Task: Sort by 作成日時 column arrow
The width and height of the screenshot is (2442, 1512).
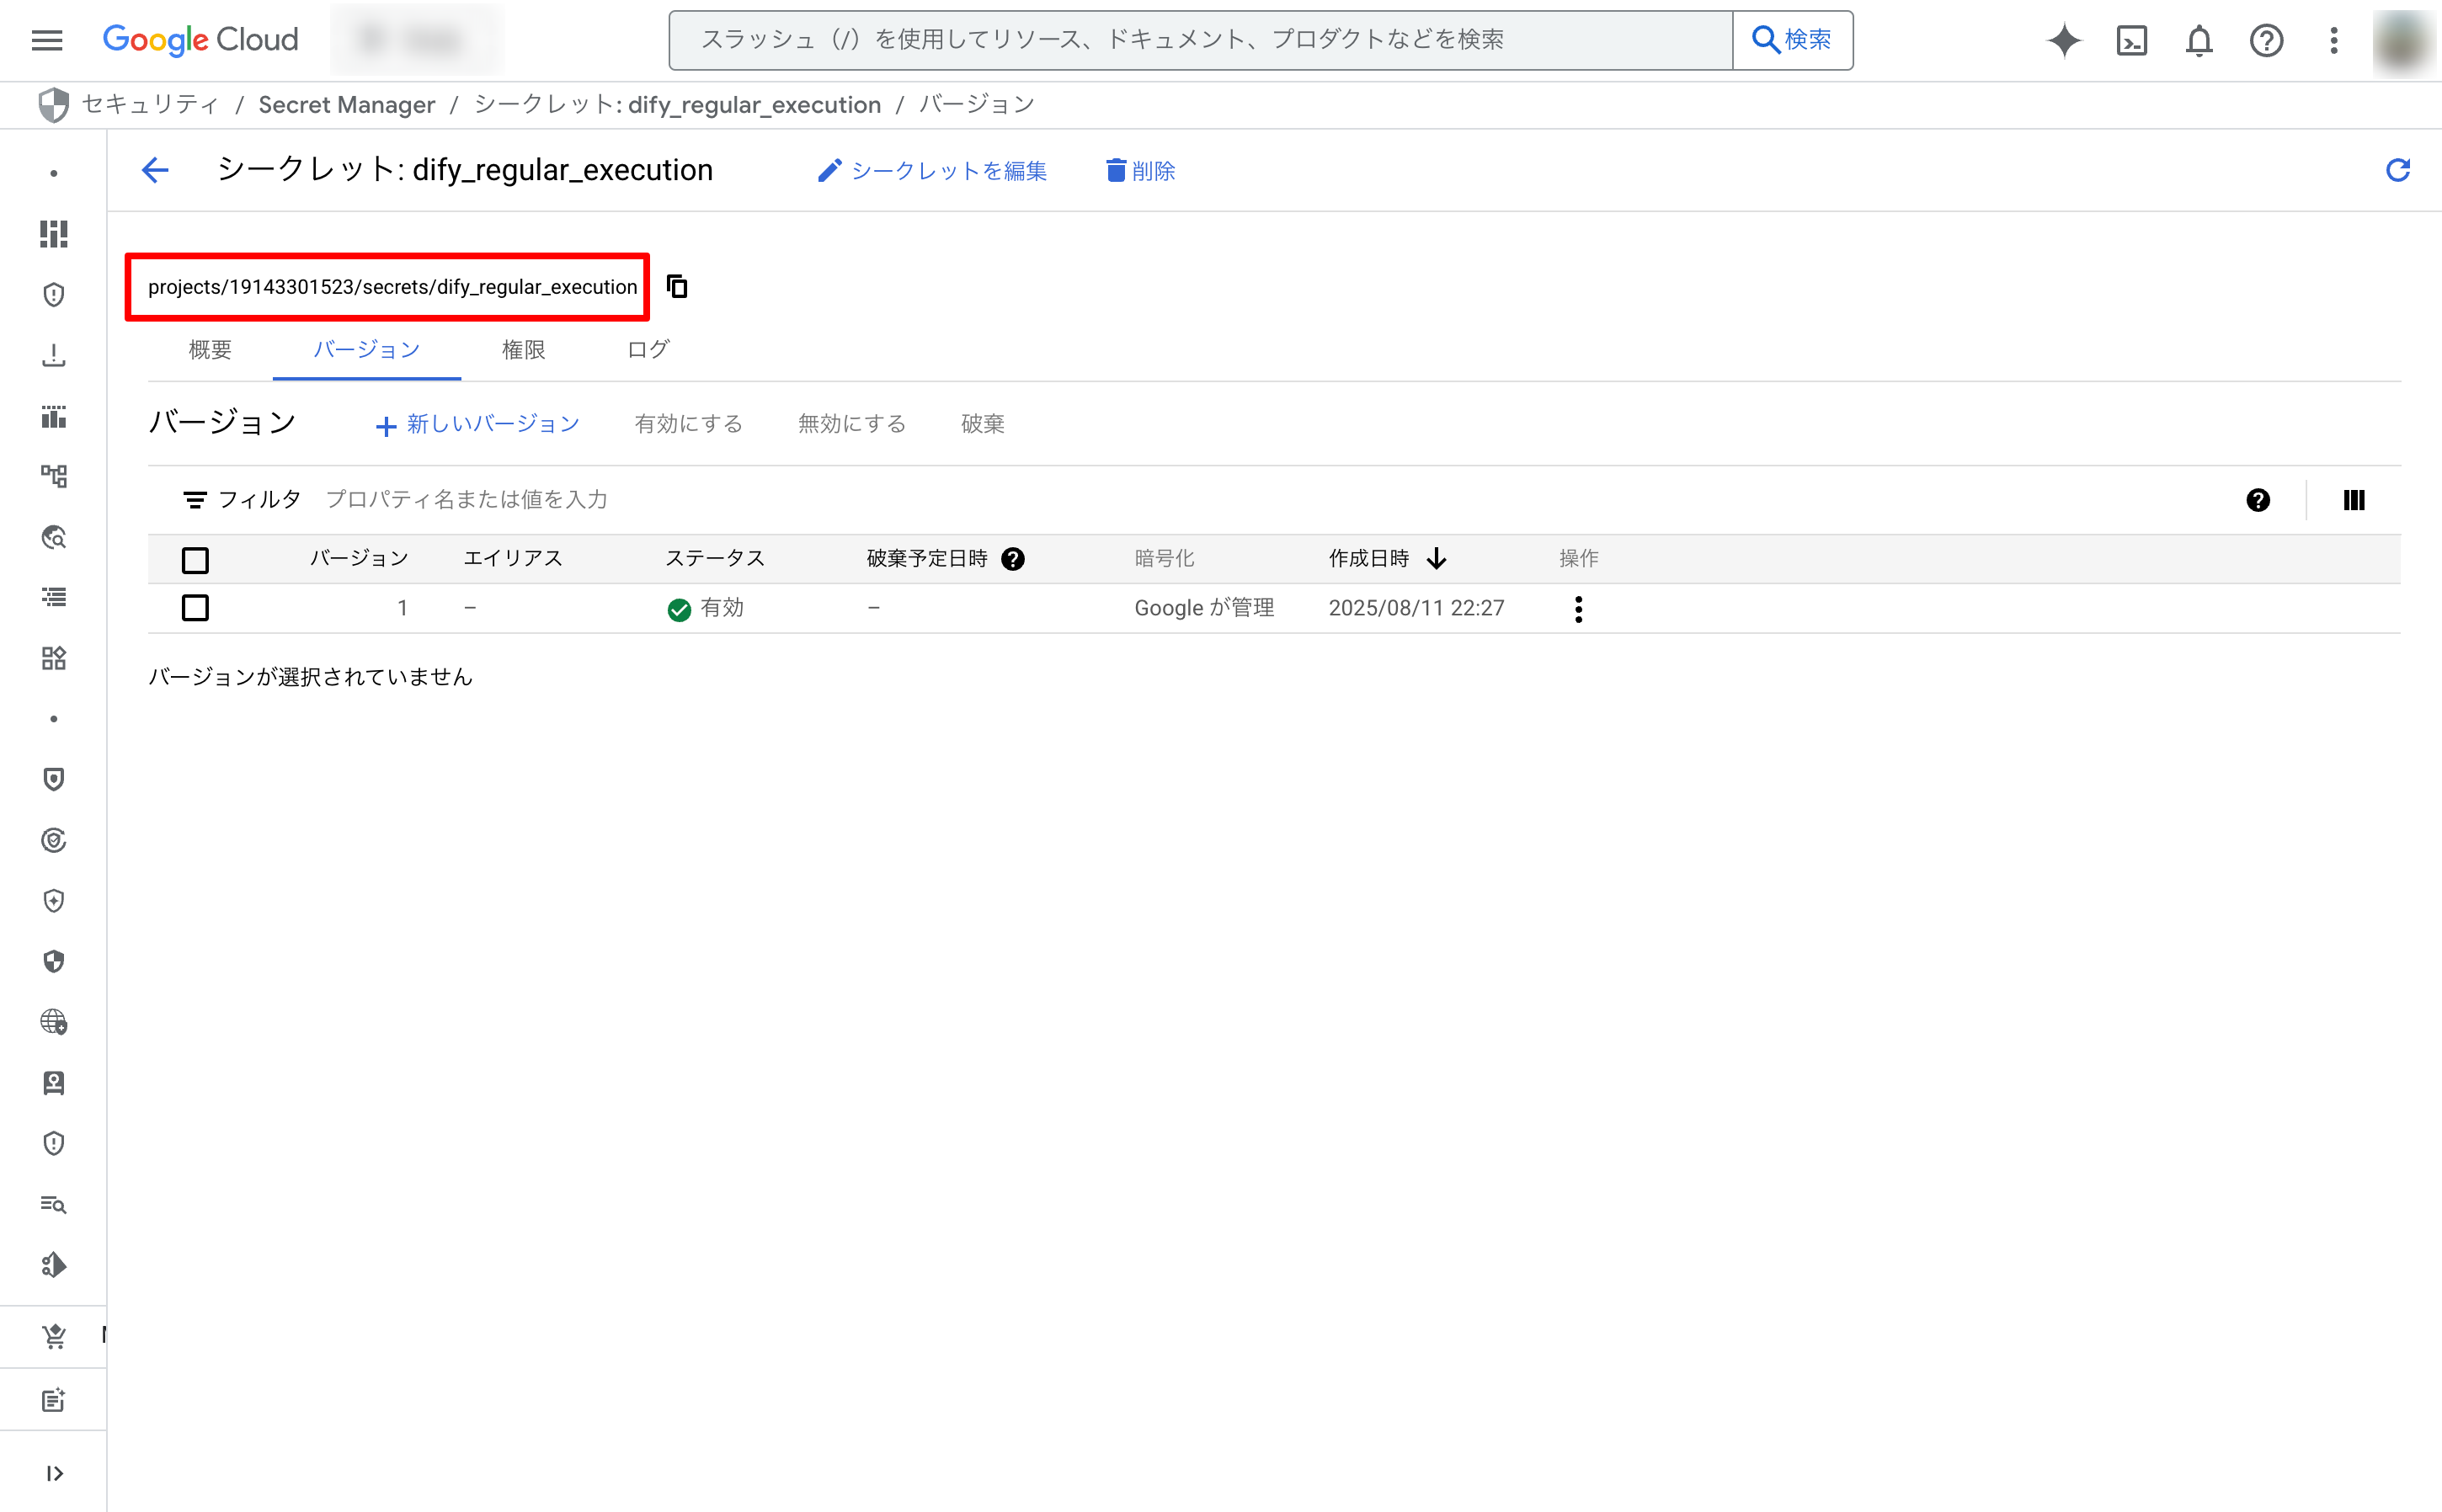Action: 1436,559
